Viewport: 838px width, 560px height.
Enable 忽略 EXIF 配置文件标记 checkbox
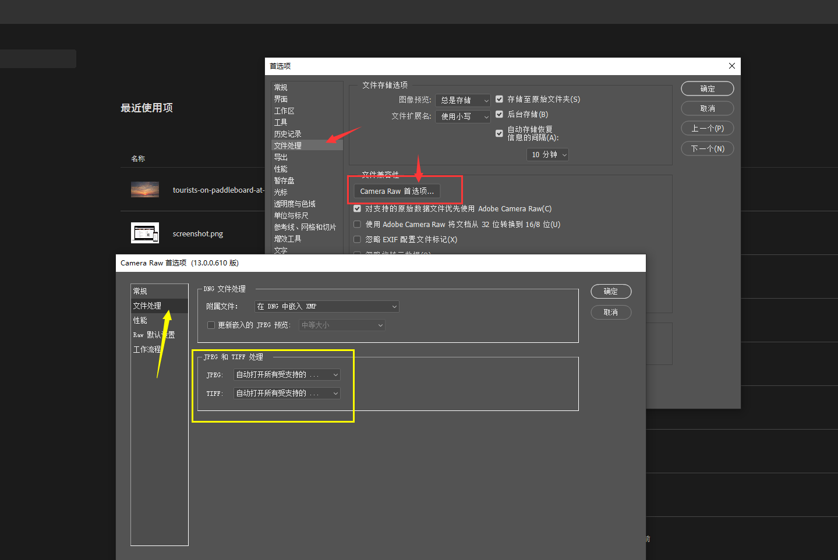click(357, 239)
